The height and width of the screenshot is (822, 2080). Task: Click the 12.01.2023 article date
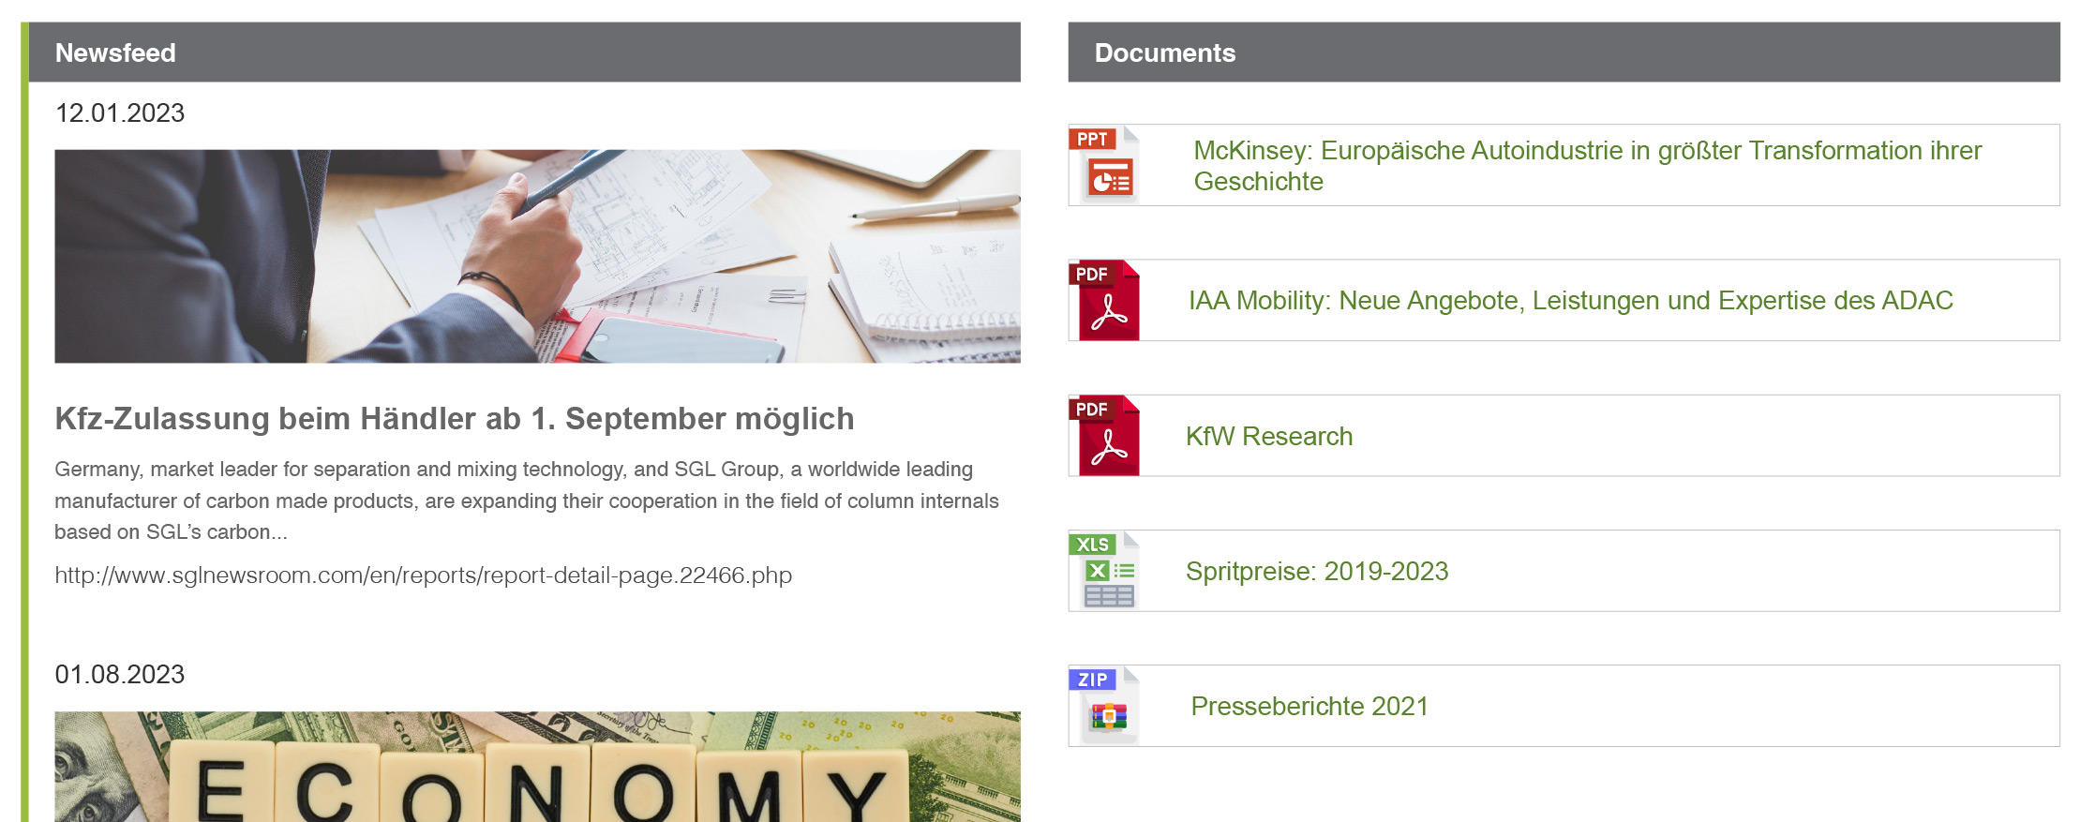[x=120, y=113]
